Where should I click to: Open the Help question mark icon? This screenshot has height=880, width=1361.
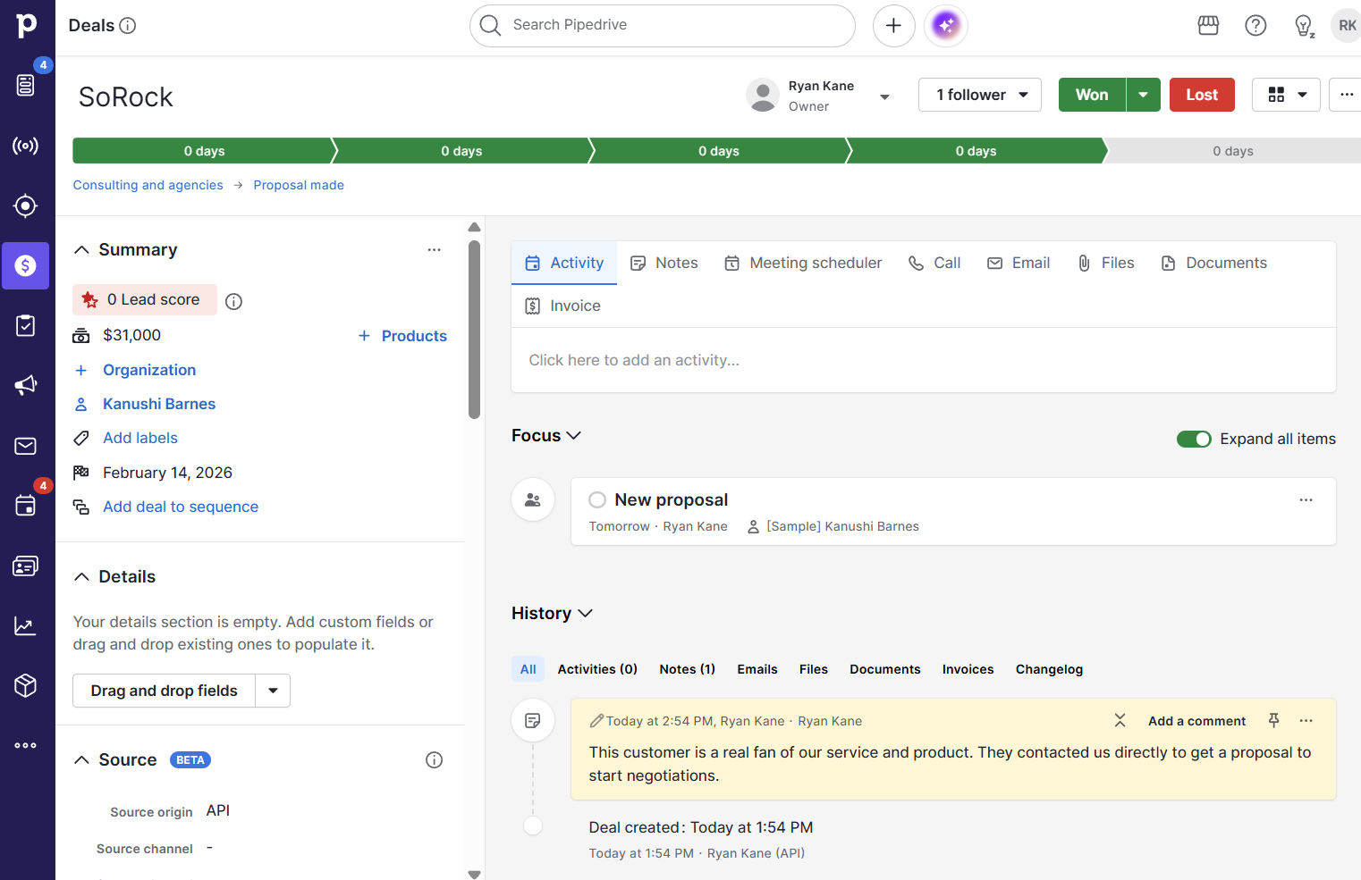(x=1255, y=25)
